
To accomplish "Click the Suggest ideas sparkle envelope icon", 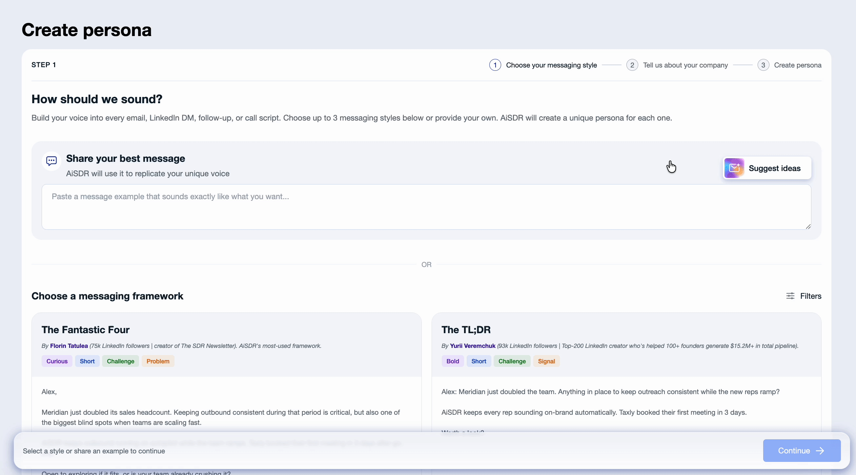I will pos(734,168).
